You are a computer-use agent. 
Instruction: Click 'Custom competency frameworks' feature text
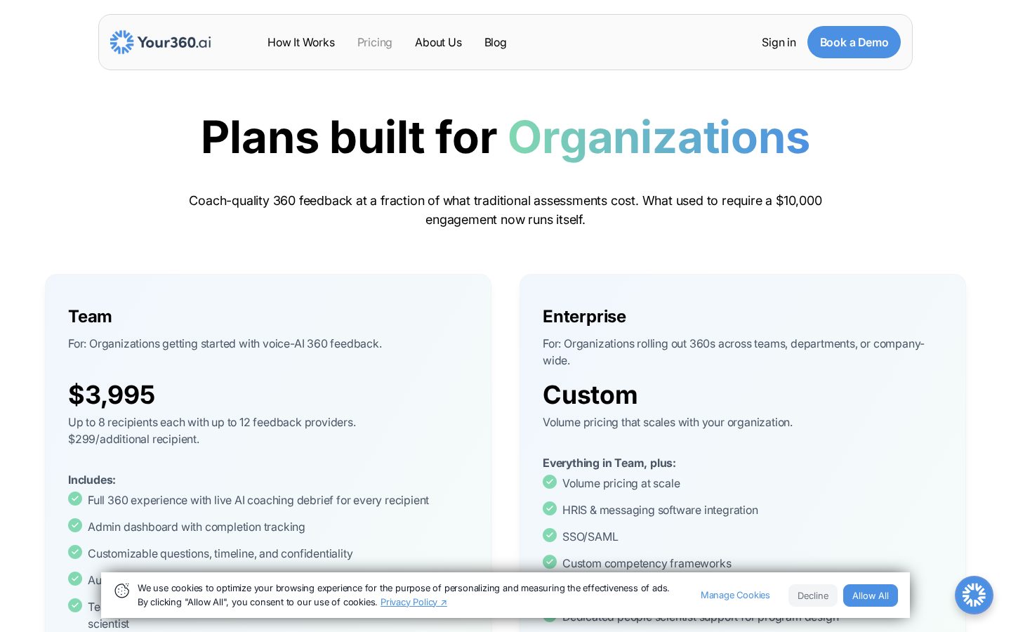tap(647, 563)
